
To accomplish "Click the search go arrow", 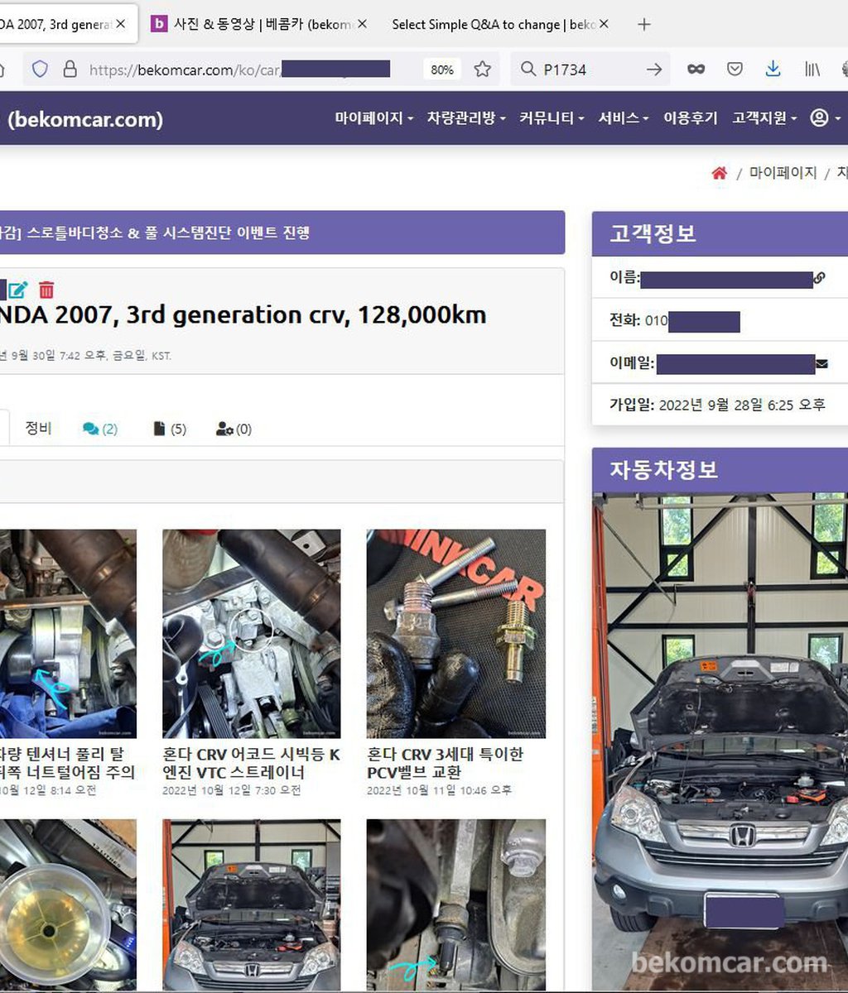I will coord(654,70).
